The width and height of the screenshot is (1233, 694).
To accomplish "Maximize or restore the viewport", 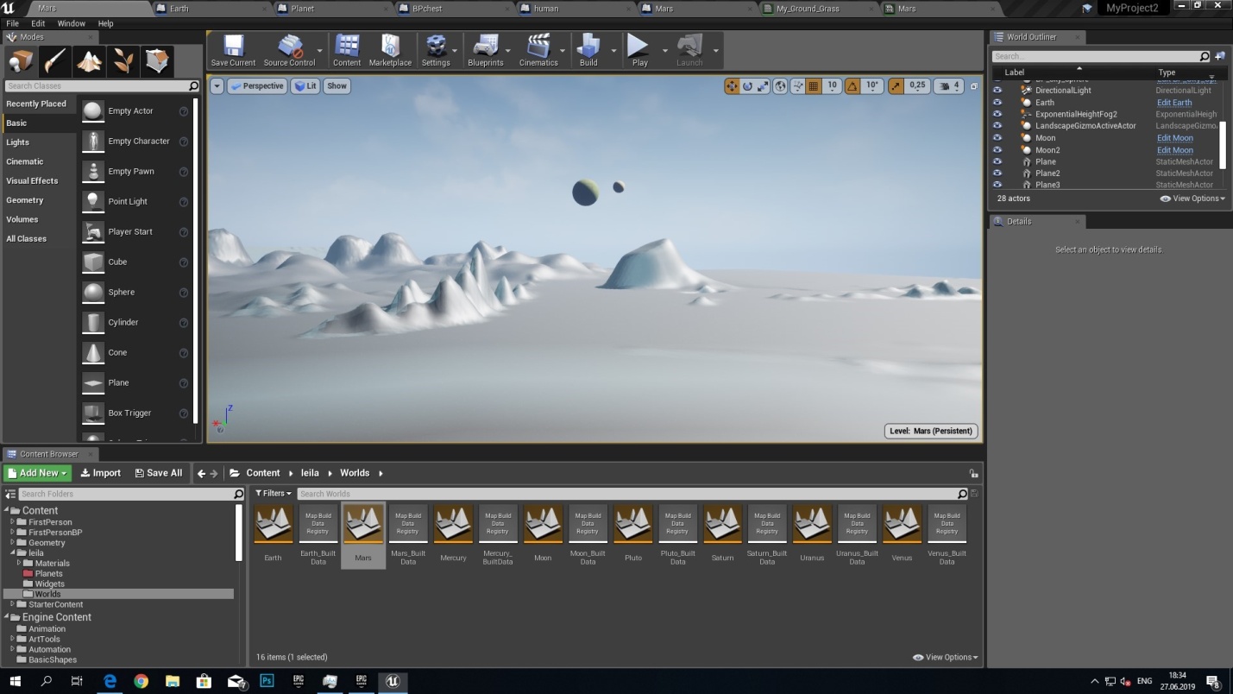I will 974,86.
